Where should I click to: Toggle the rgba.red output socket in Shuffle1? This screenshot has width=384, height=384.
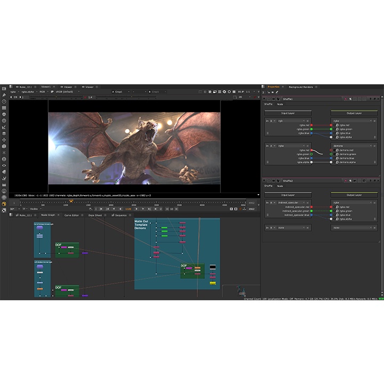pyautogui.click(x=331, y=125)
